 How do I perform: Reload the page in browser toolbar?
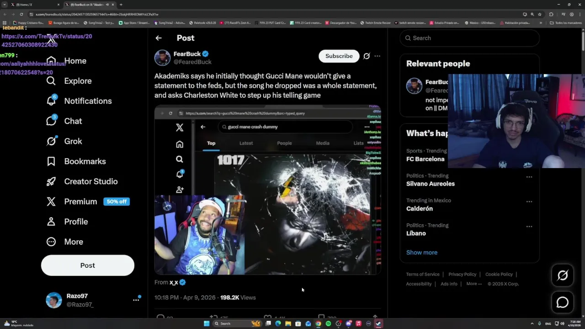21,14
